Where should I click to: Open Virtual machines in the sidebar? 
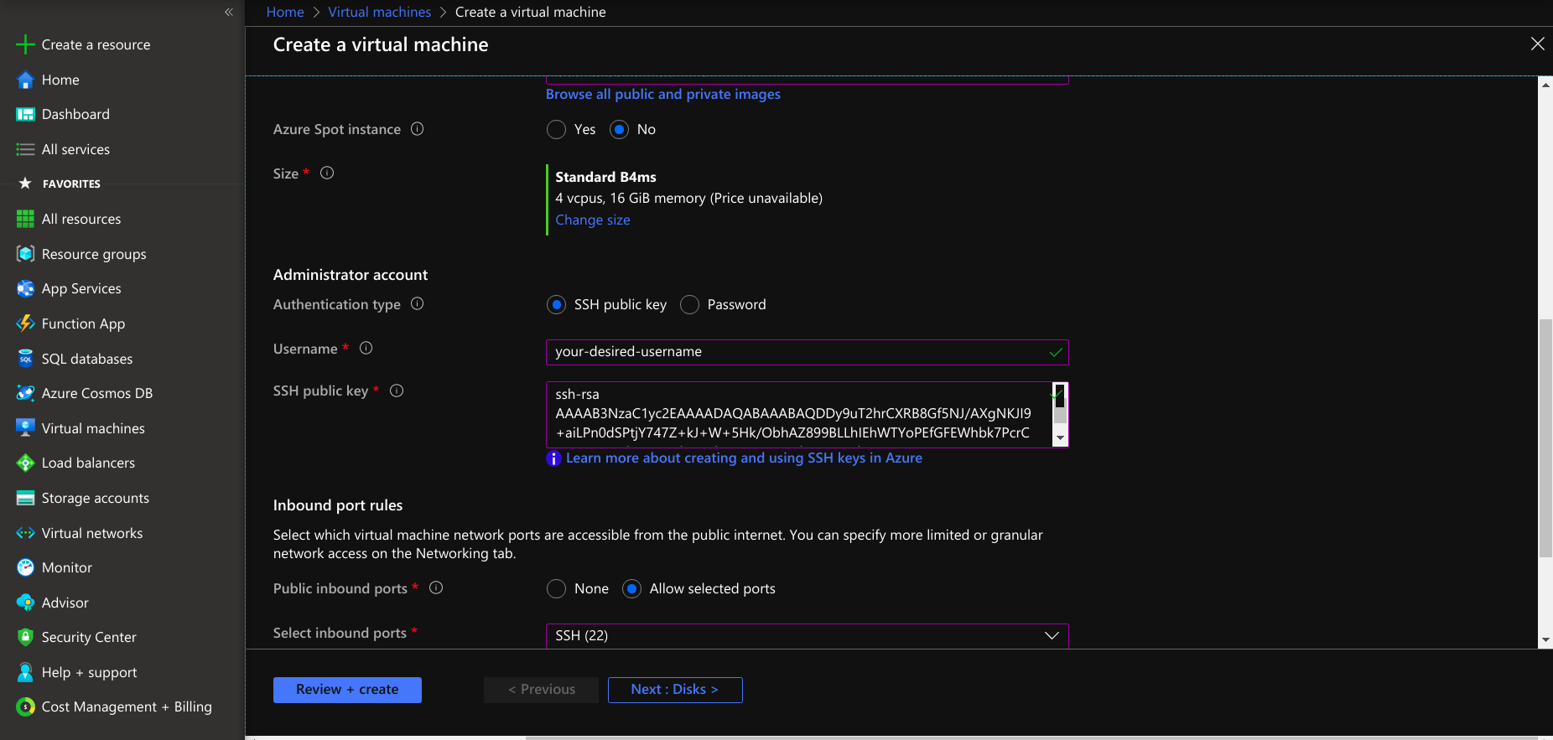pos(93,428)
